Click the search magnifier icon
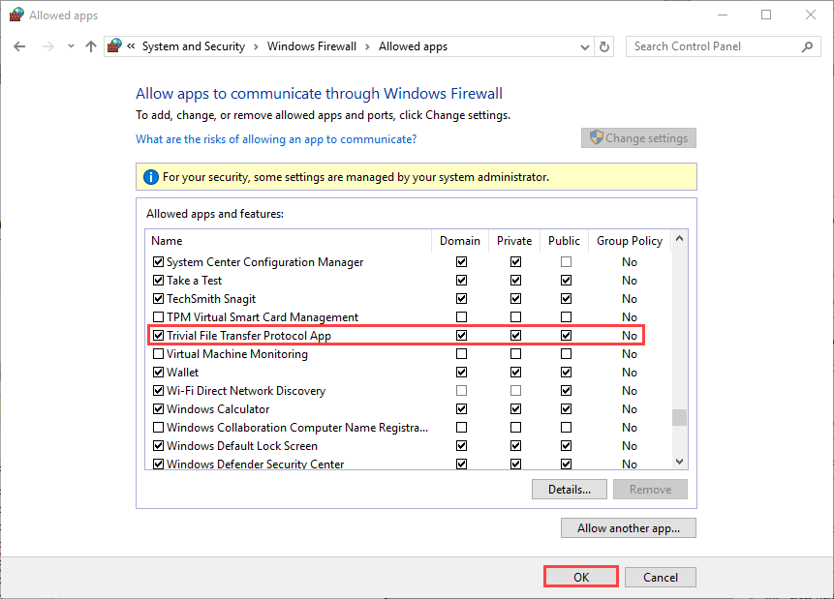 tap(807, 46)
